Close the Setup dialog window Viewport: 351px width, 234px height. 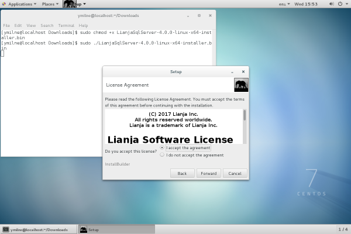click(x=243, y=71)
